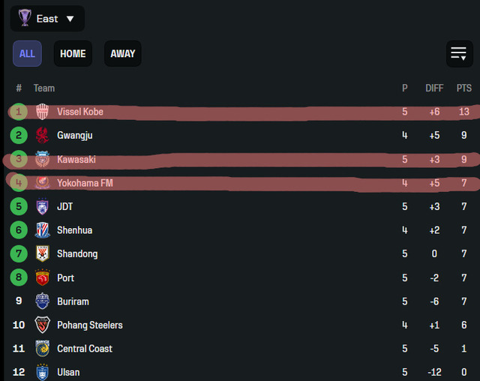Viewport: 480px width, 381px height.
Task: Open the Vissel Kobe team link
Action: [80, 112]
